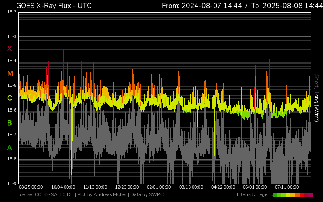Click the yellow C flare class label
The width and height of the screenshot is (323, 202).
click(x=10, y=98)
